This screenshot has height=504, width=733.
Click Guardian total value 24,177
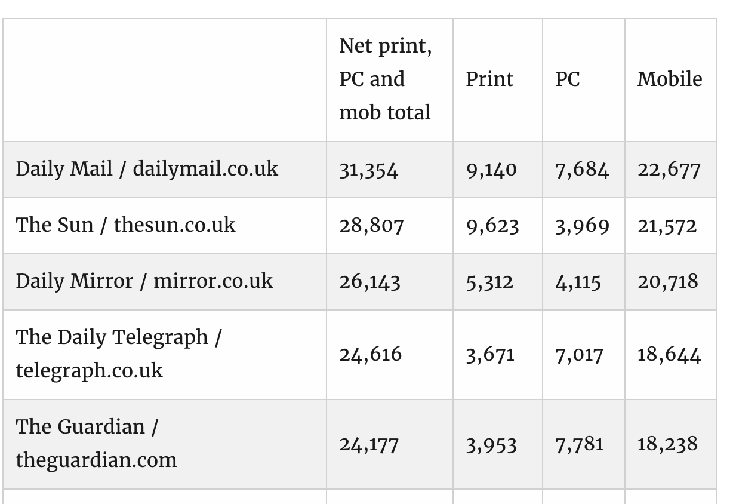coord(368,445)
